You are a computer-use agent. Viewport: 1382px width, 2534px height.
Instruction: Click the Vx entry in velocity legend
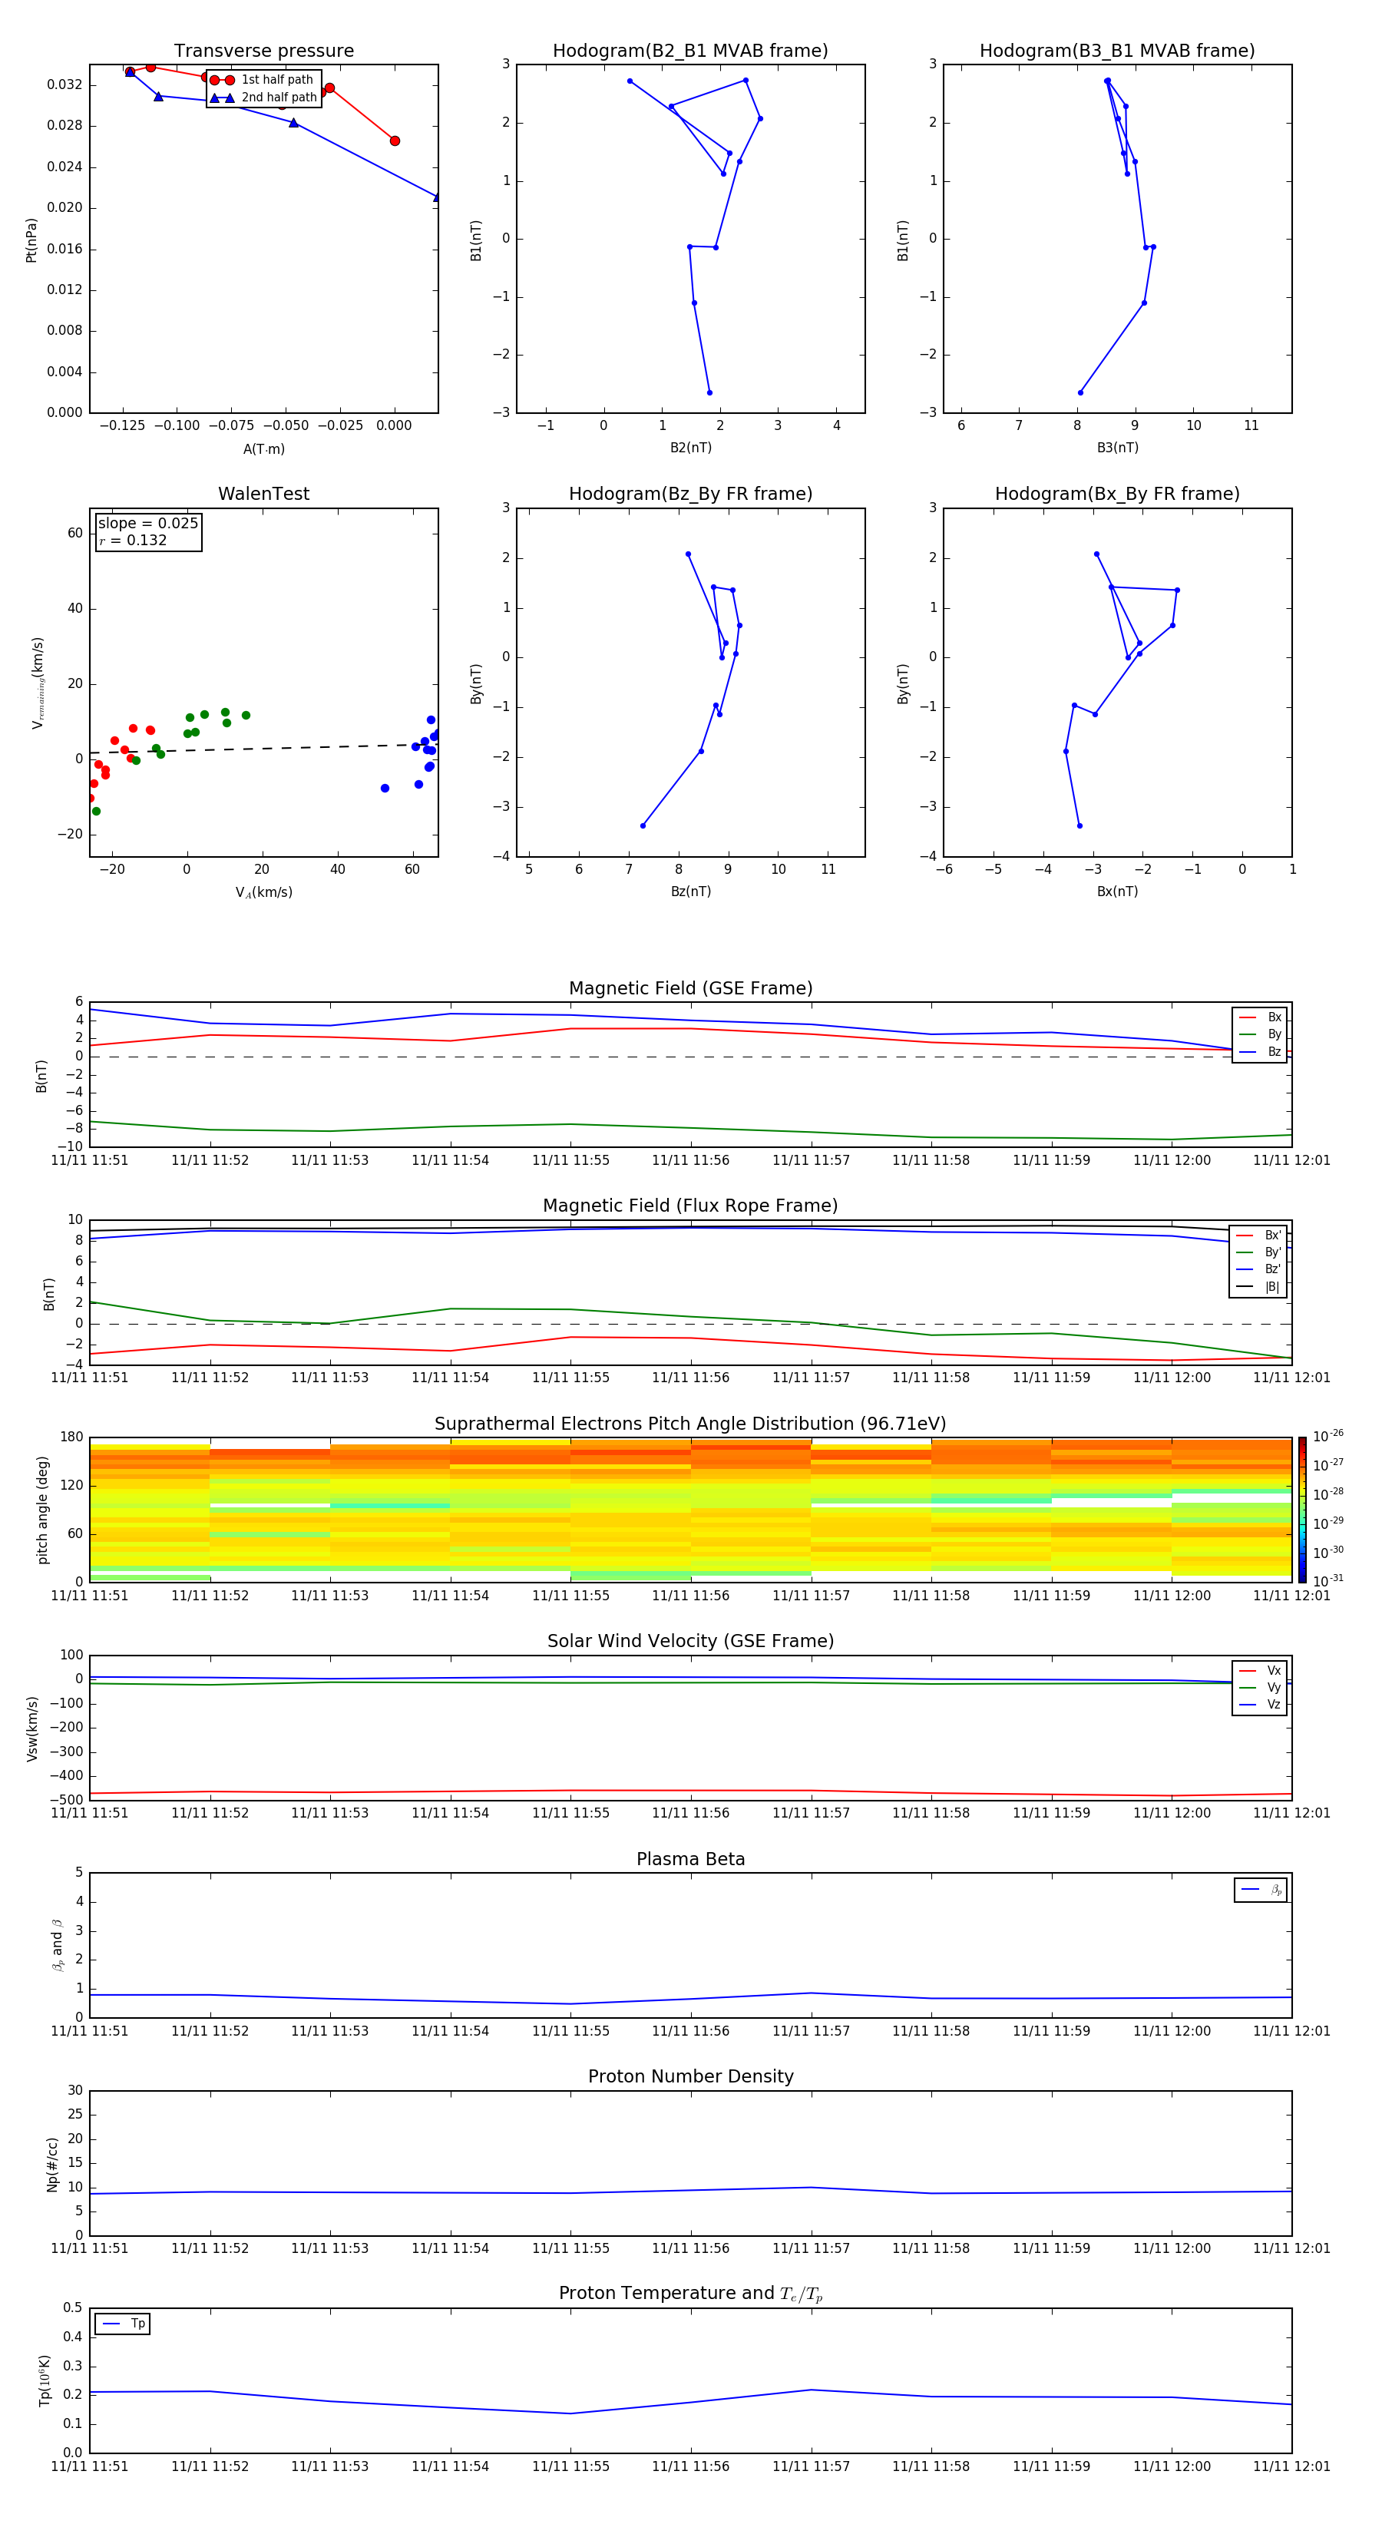1260,1670
